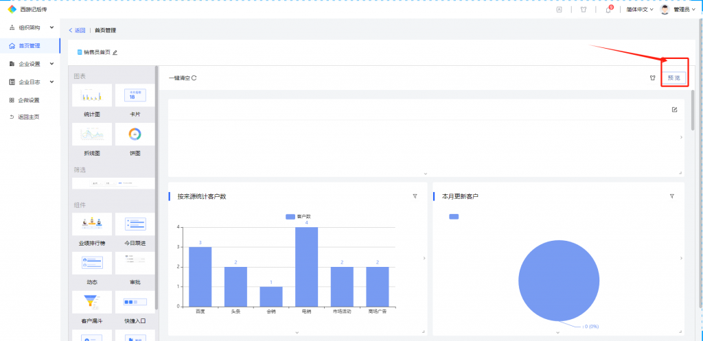Select the 客户漏斗 funnel component
Viewport: 703px width, 341px height.
[92, 302]
